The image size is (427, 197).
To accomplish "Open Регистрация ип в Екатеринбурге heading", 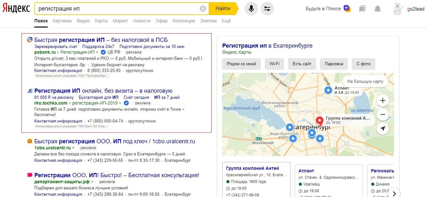I will [267, 46].
